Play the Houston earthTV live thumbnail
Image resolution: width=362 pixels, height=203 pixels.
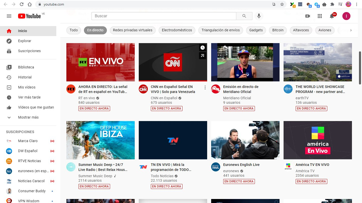coord(318,62)
